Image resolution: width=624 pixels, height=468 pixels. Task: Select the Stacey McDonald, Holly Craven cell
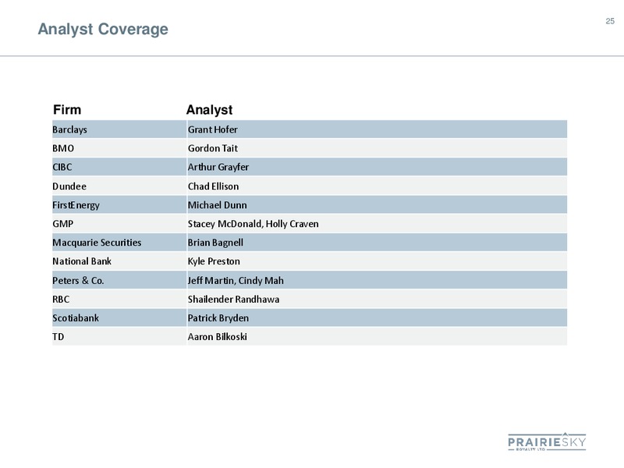tap(377, 224)
